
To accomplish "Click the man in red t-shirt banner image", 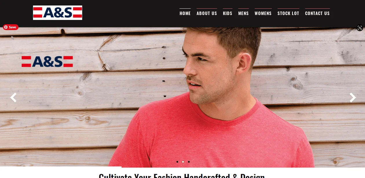I will coord(182,97).
